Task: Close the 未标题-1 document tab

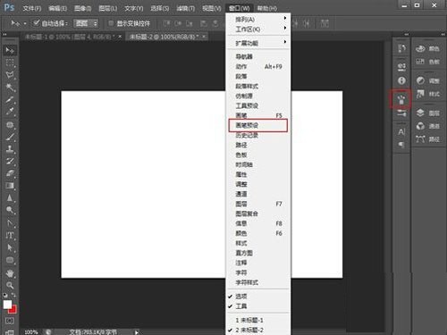Action: point(120,37)
